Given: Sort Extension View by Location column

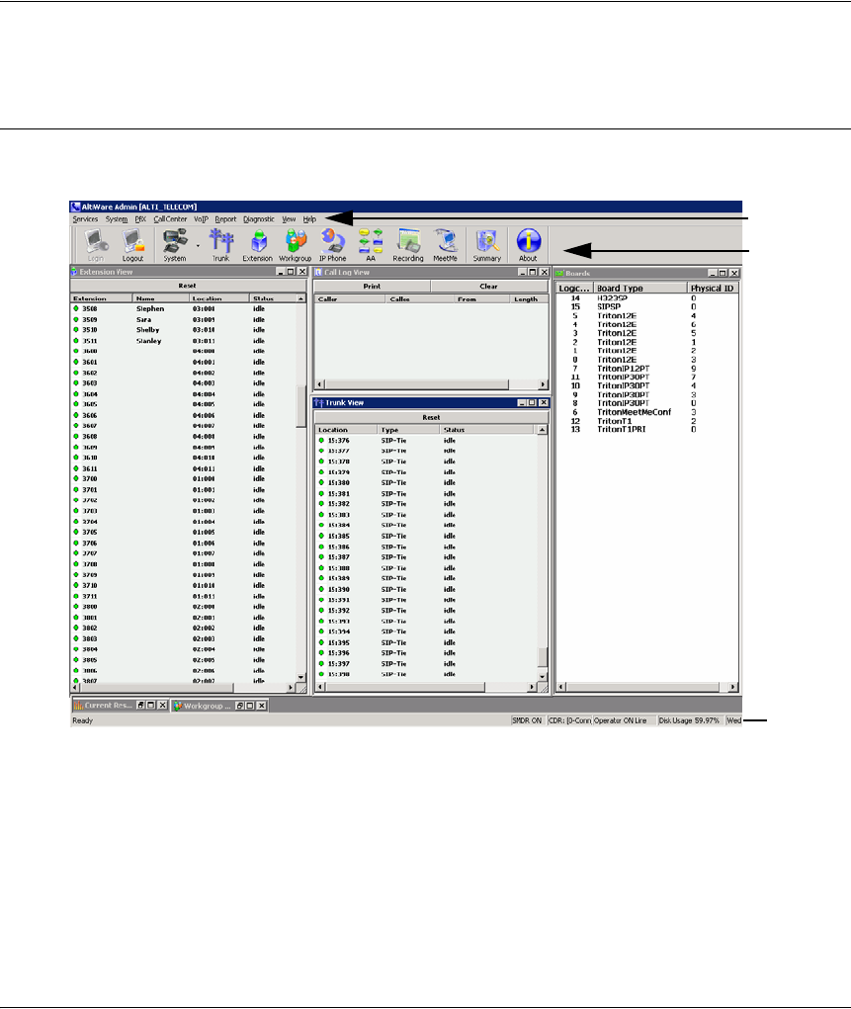Looking at the screenshot, I should [218, 298].
